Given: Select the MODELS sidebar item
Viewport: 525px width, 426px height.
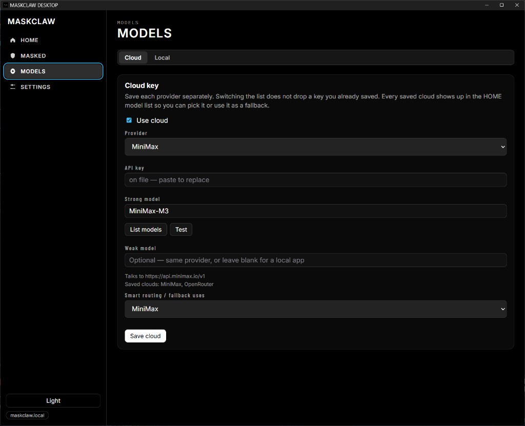Looking at the screenshot, I should tap(53, 71).
